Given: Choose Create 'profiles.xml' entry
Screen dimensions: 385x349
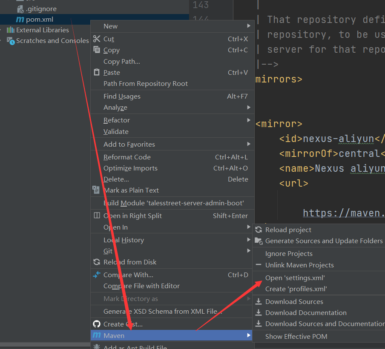Looking at the screenshot, I should pyautogui.click(x=319, y=289).
